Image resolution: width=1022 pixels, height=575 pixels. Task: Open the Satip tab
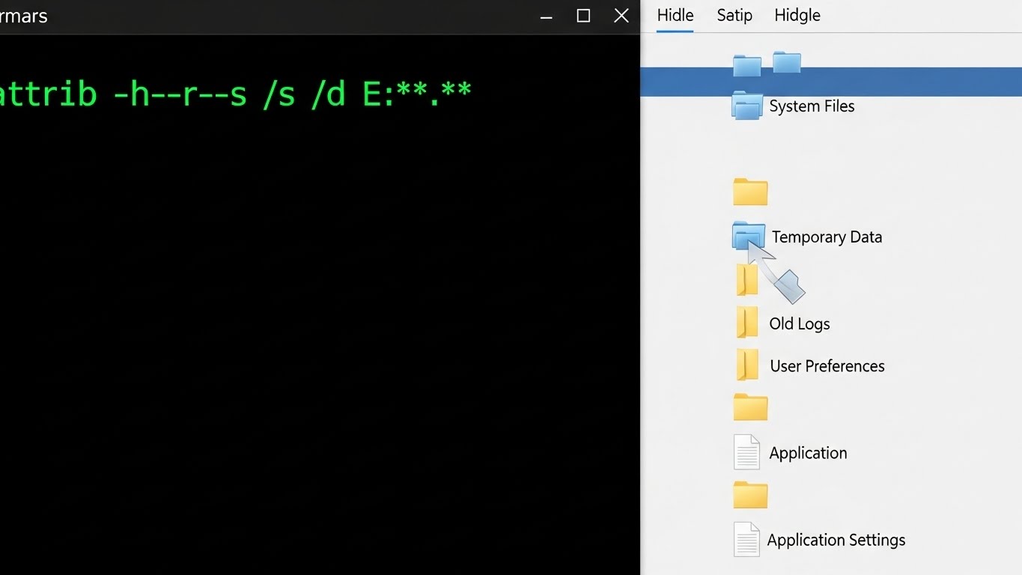click(x=734, y=16)
